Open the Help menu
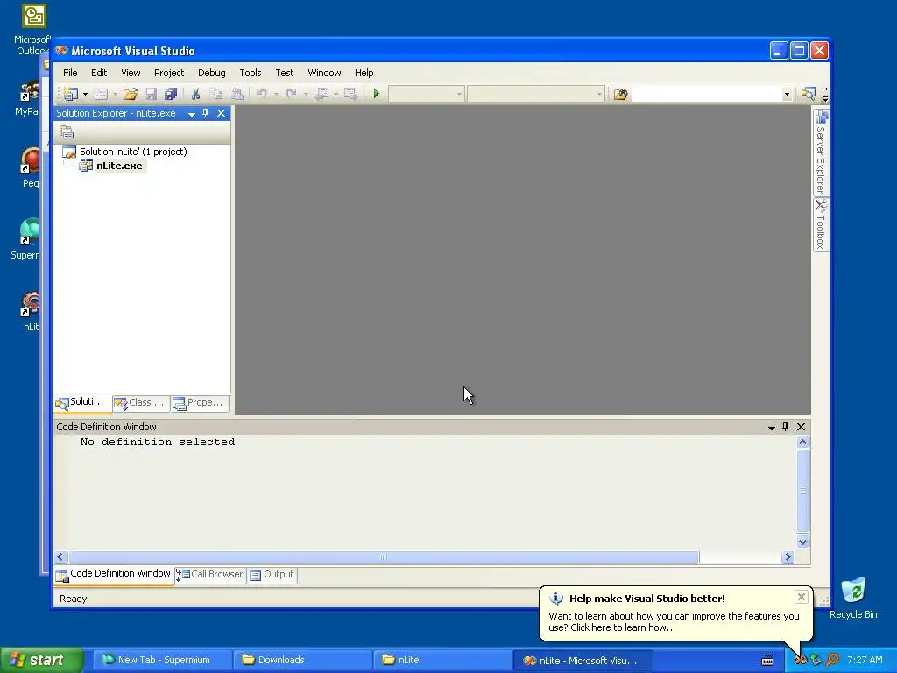This screenshot has height=673, width=897. (x=364, y=73)
